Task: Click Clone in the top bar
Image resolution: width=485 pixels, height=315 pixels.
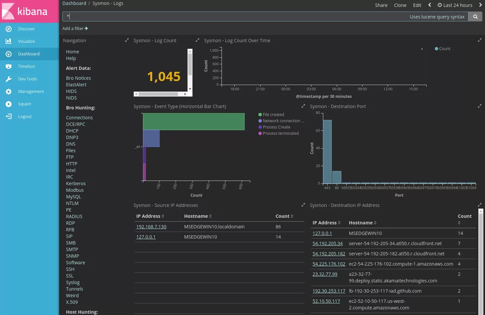Action: (x=400, y=5)
